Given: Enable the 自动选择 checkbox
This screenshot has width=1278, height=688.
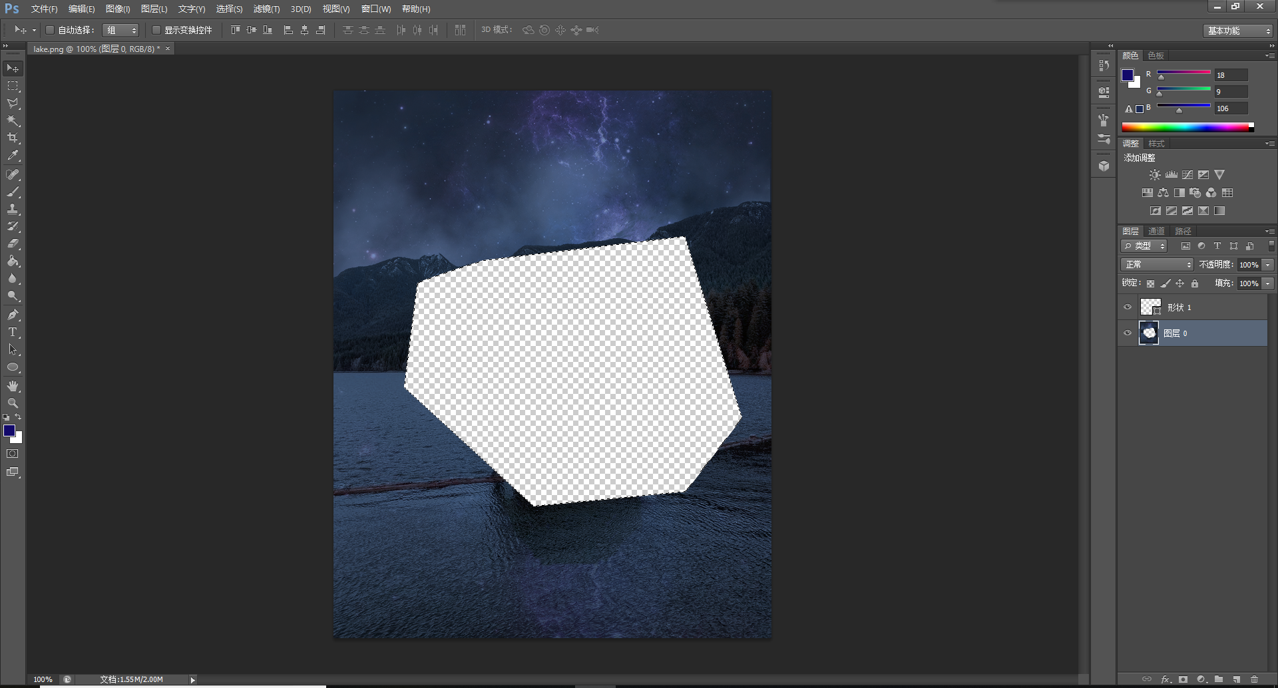Looking at the screenshot, I should coord(50,30).
